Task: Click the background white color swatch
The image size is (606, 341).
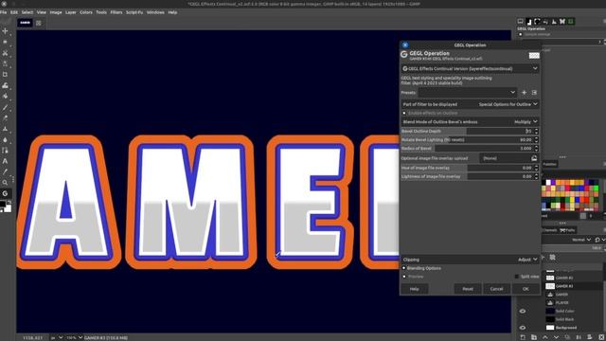Action: click(8, 208)
